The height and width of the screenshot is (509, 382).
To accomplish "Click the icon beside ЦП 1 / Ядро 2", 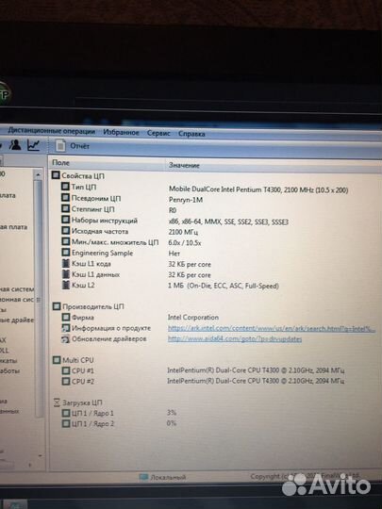I will coord(66,423).
